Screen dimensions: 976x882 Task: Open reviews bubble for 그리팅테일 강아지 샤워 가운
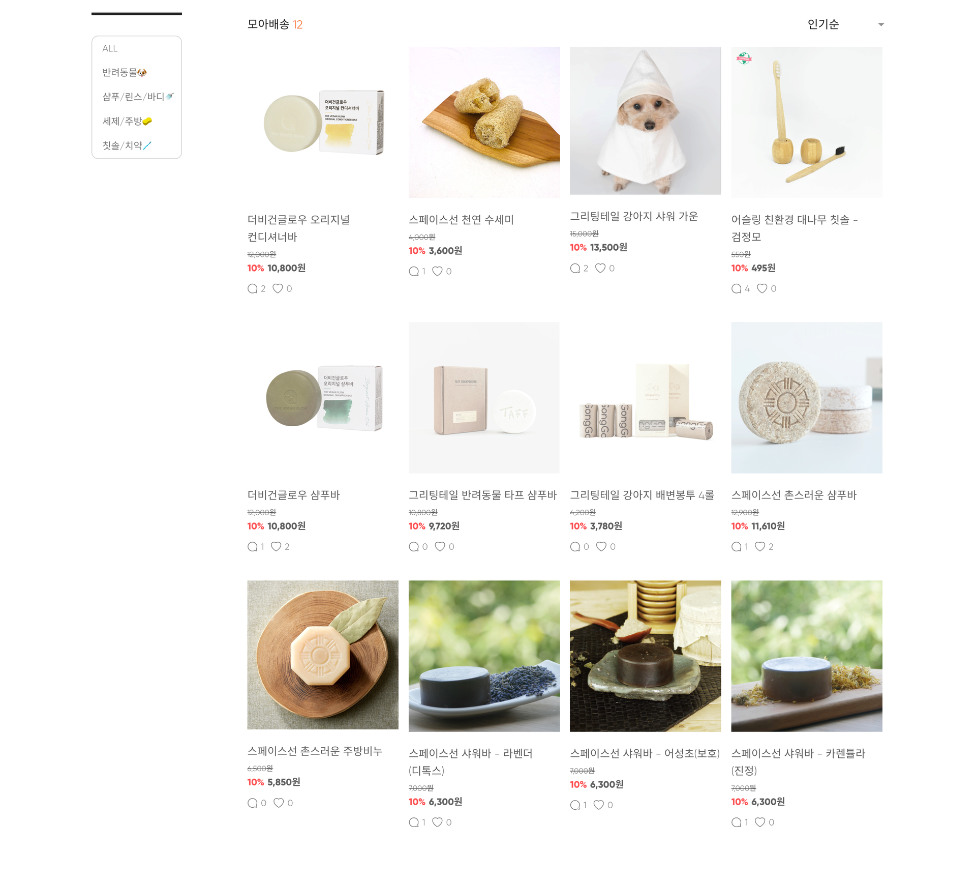tap(575, 268)
